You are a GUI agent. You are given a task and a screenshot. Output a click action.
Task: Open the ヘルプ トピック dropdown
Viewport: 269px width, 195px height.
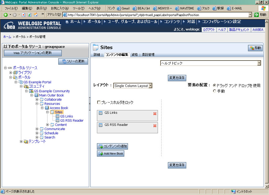click(259, 63)
